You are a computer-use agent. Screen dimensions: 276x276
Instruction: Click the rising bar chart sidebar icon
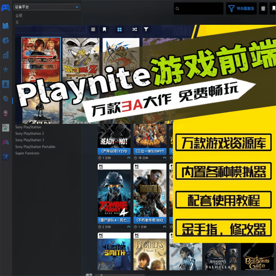coord(6,55)
